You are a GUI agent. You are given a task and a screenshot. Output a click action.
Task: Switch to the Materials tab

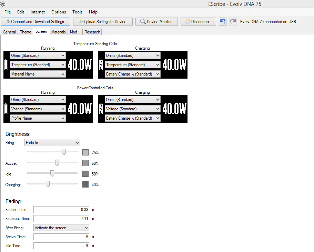click(x=59, y=32)
